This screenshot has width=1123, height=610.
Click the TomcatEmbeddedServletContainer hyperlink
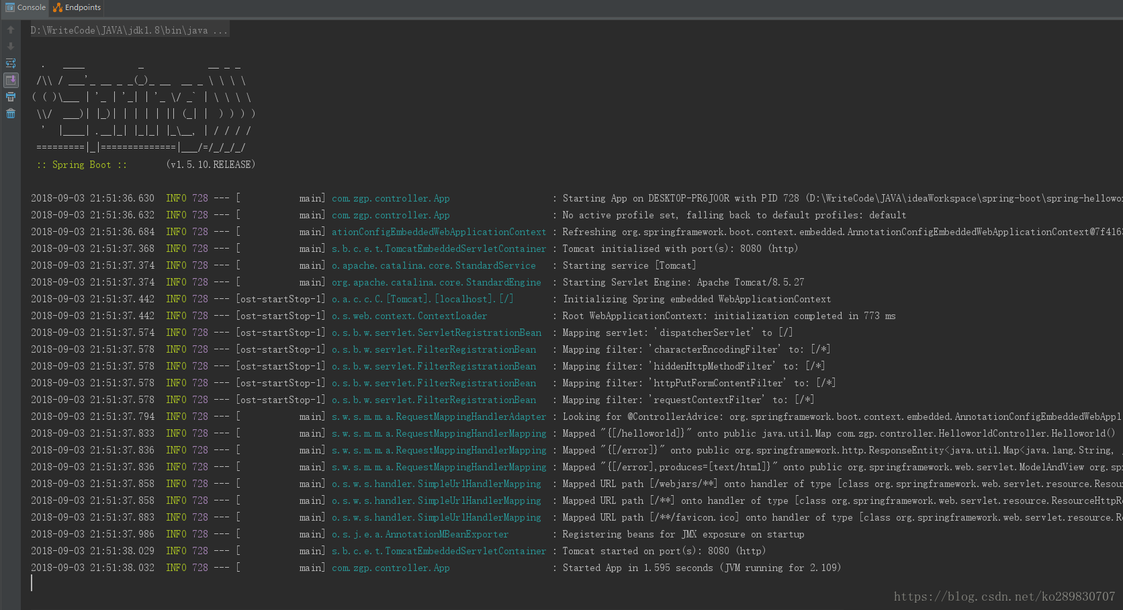pyautogui.click(x=439, y=248)
